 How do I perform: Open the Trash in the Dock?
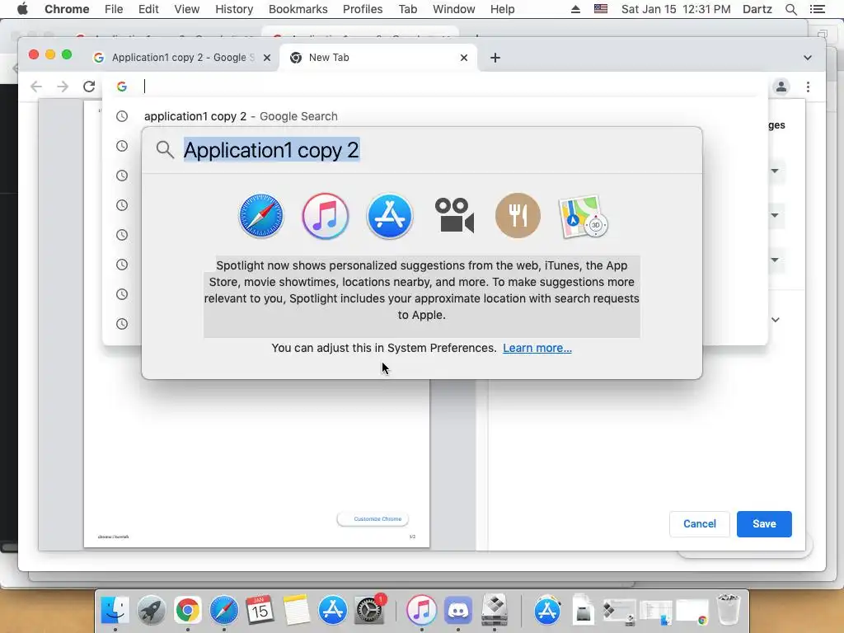pyautogui.click(x=729, y=610)
